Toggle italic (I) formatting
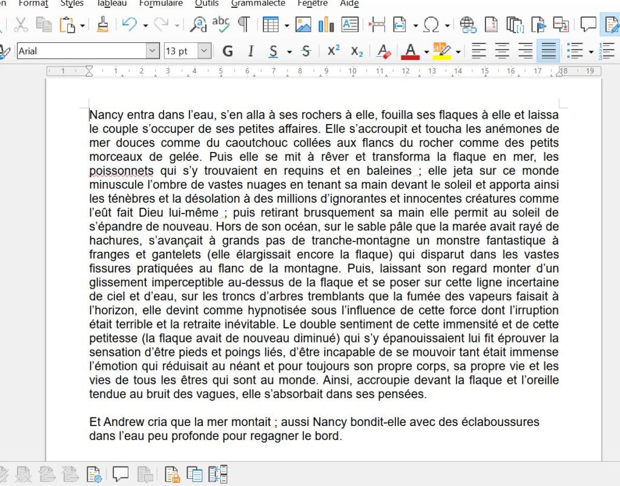The height and width of the screenshot is (486, 620). tap(251, 51)
